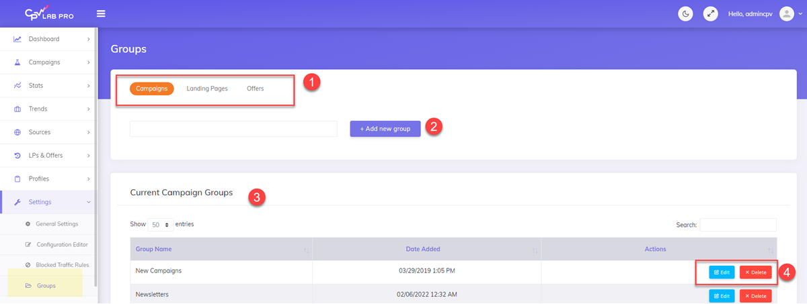Expand the Sources menu chevron
This screenshot has width=807, height=304.
(89, 132)
